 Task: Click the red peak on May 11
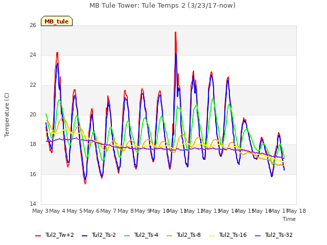point(176,33)
